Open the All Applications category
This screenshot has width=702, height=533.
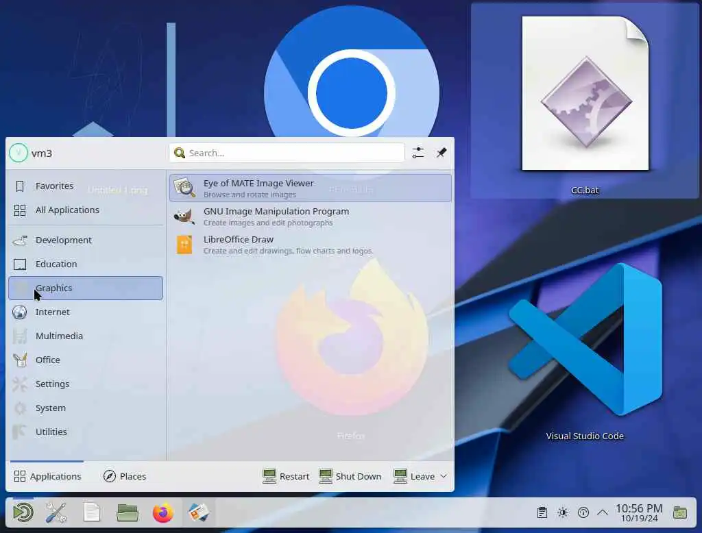click(86, 210)
